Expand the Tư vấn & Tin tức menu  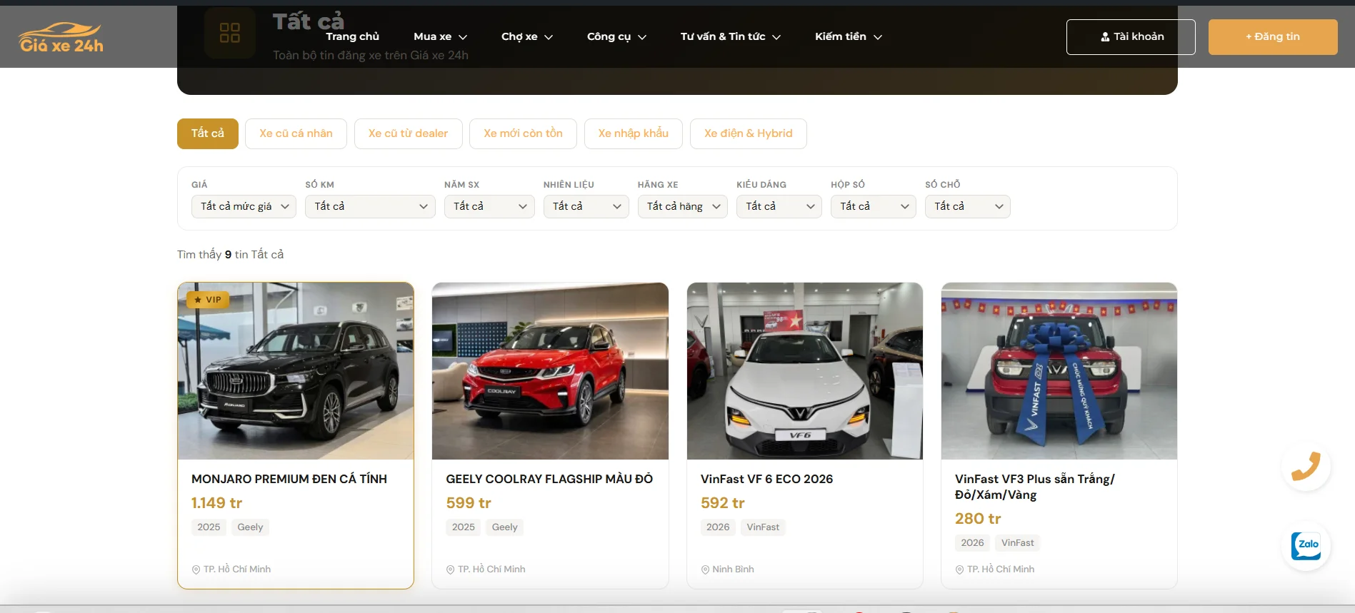730,36
